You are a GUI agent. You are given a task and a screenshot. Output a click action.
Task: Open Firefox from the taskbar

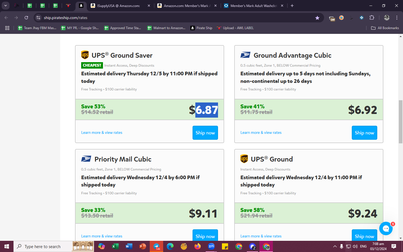point(197,246)
